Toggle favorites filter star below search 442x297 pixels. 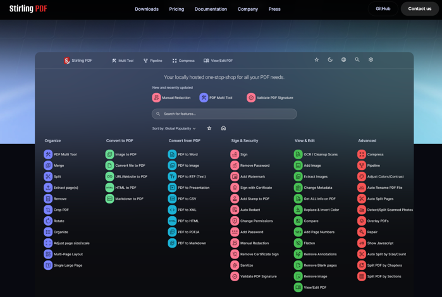coord(209,128)
